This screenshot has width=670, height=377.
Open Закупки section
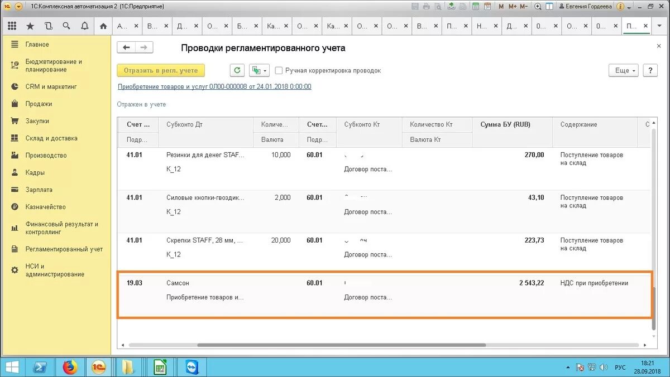(x=37, y=121)
